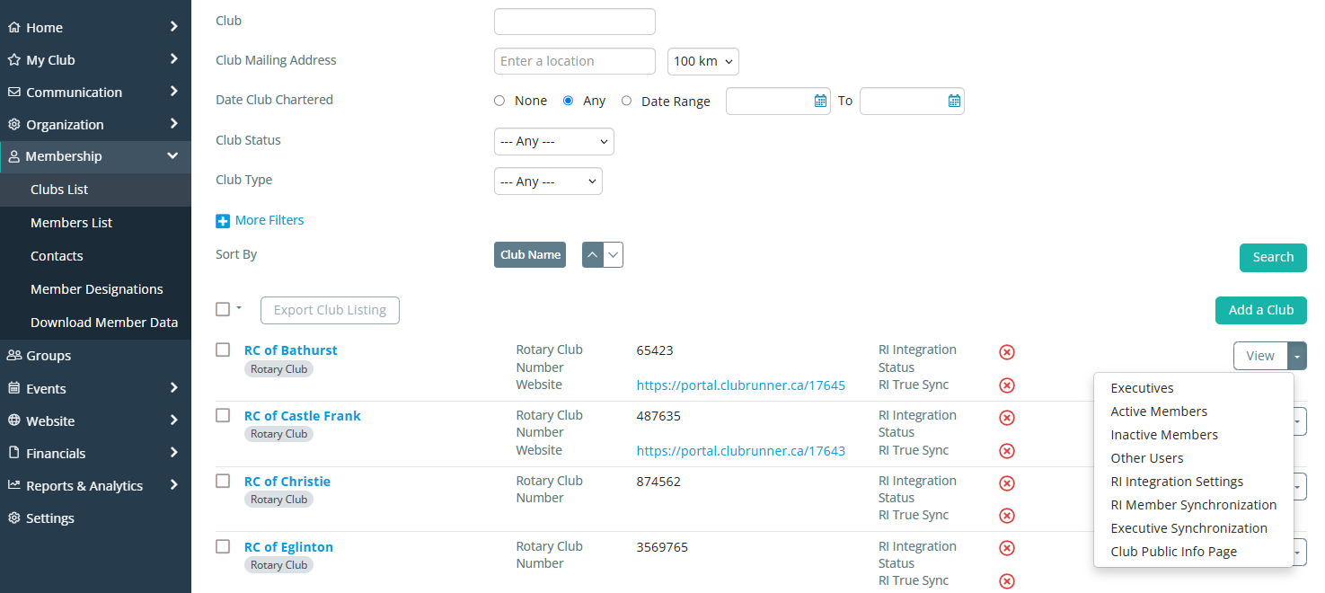
Task: Choose Executives from the dropdown menu
Action: click(x=1143, y=388)
